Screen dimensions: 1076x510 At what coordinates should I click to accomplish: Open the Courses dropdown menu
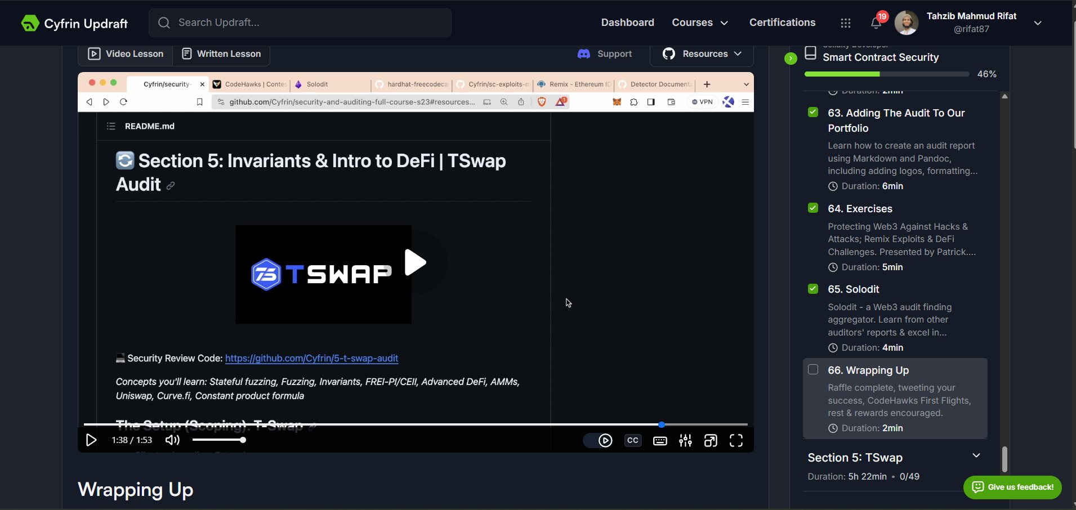(x=700, y=23)
